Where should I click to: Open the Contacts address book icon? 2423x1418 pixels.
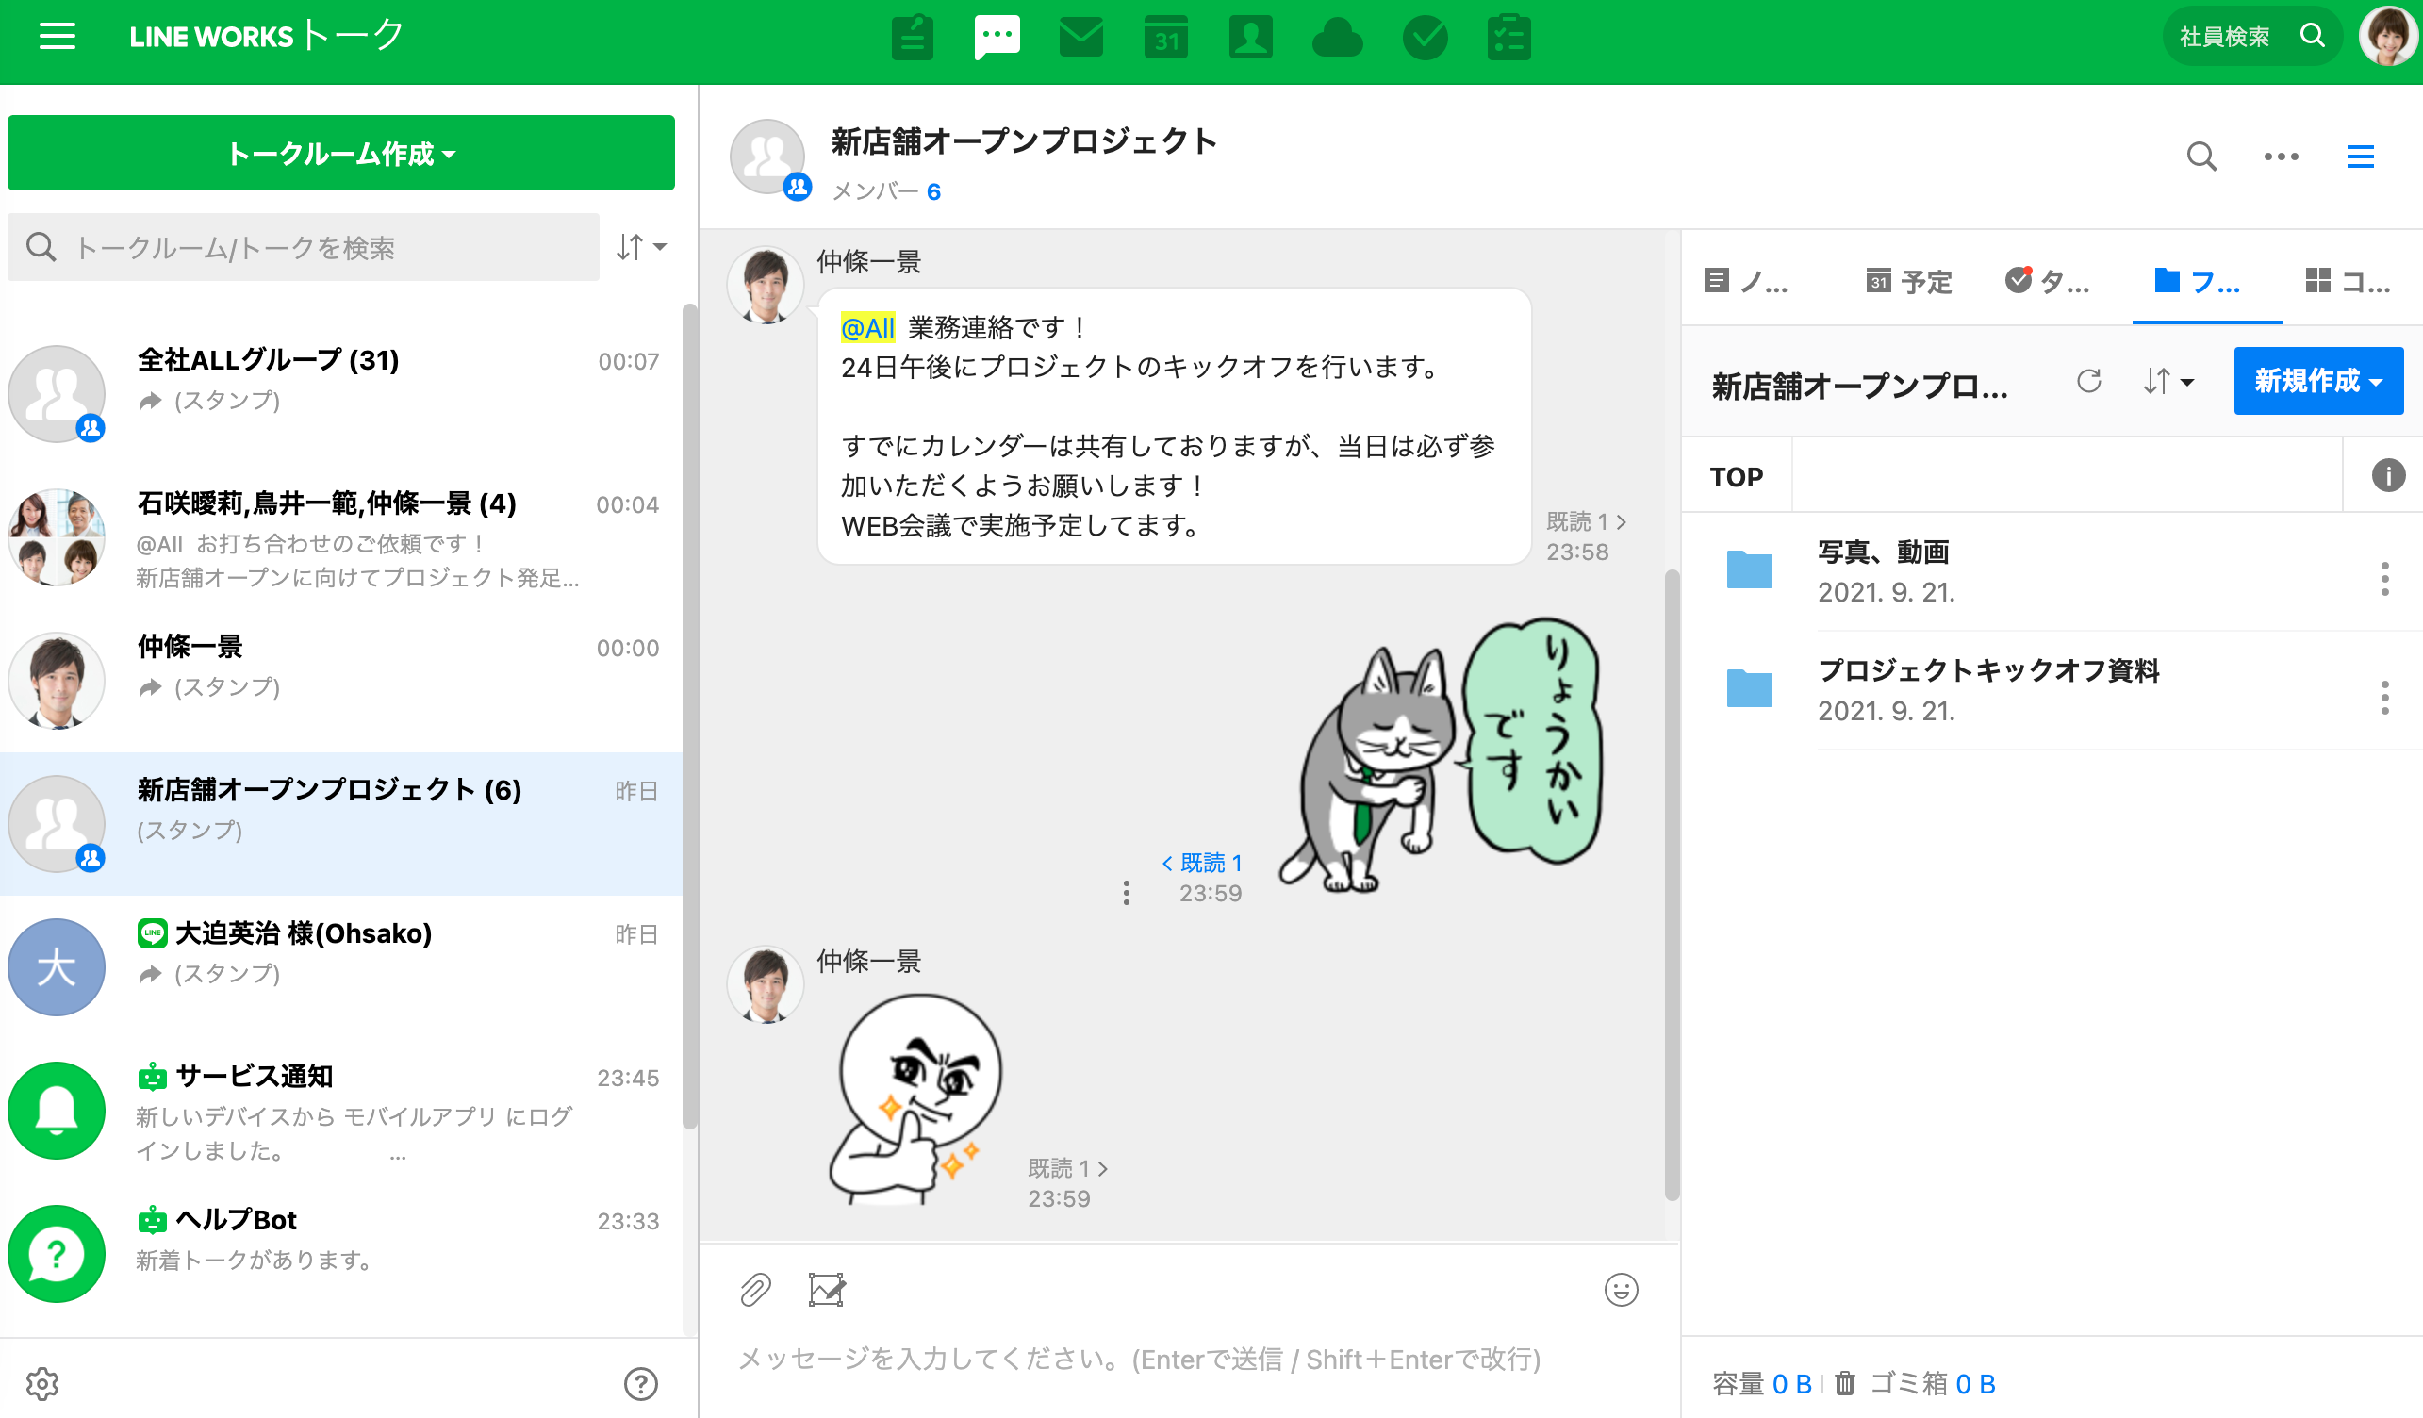[x=1250, y=39]
